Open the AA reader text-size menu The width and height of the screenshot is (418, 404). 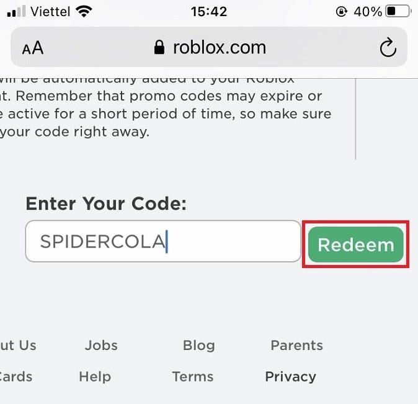pyautogui.click(x=33, y=48)
